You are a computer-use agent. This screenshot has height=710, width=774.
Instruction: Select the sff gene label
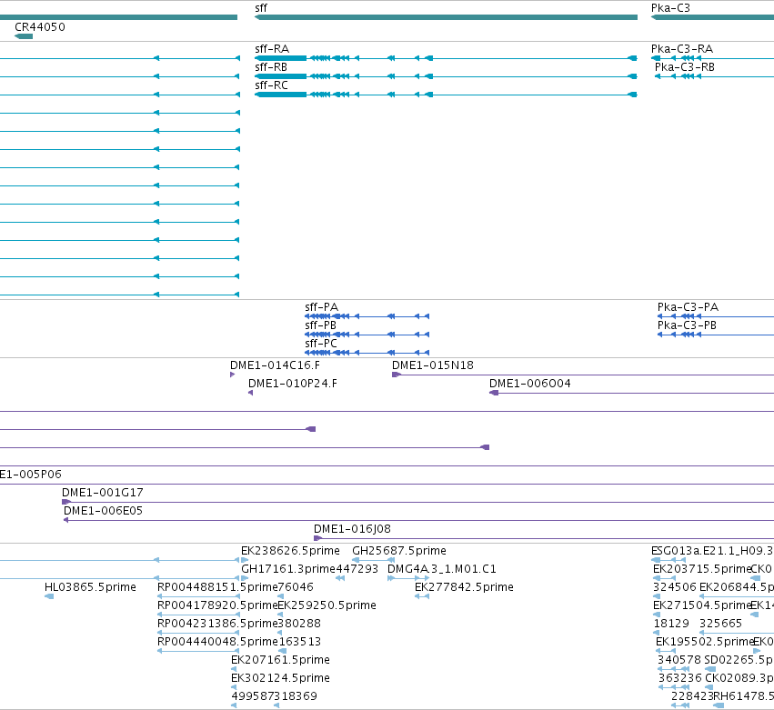[261, 8]
